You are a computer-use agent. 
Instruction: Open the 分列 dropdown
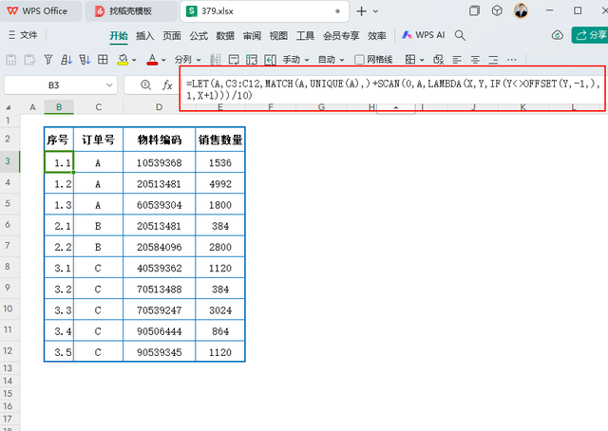[188, 60]
